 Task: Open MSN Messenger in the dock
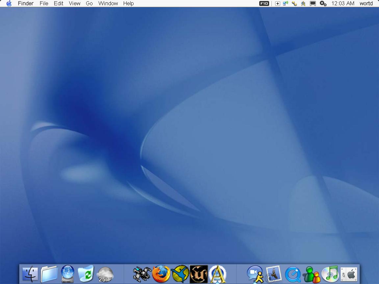(x=311, y=274)
